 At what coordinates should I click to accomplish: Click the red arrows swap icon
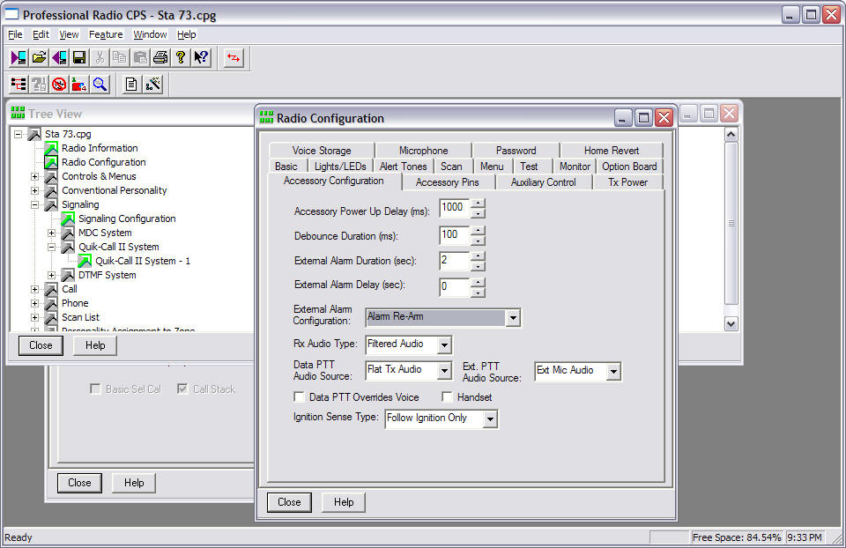[234, 58]
